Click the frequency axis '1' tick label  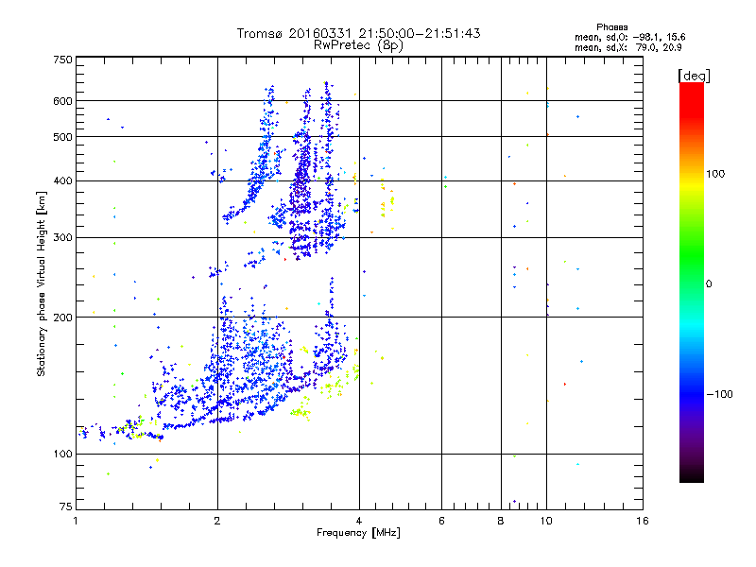(x=76, y=521)
